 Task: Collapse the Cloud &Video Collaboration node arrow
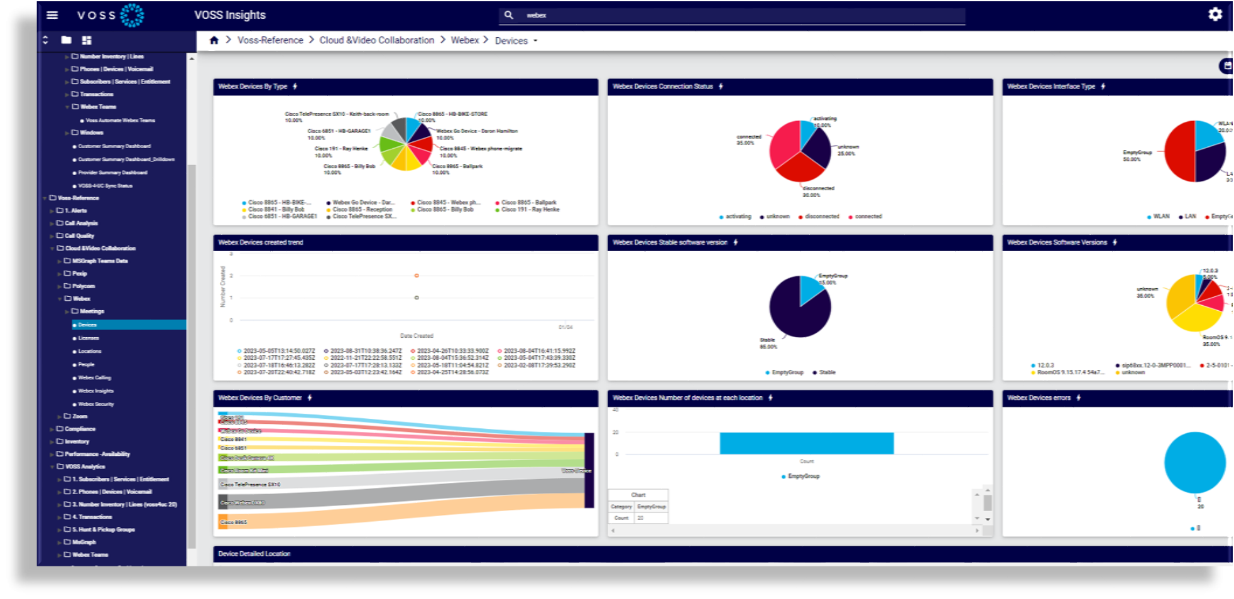[x=52, y=249]
